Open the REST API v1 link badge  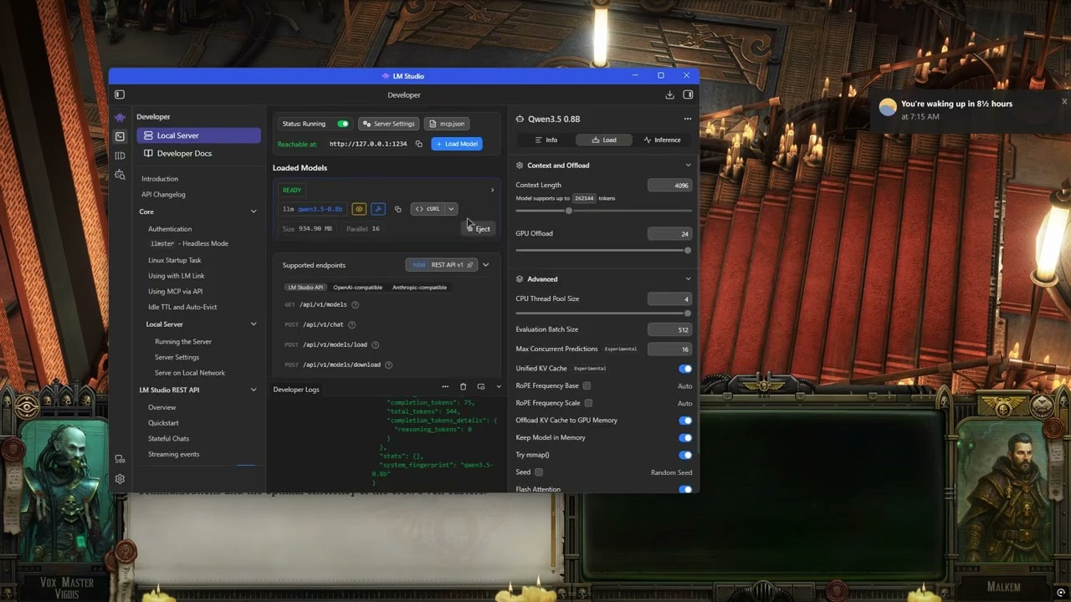pyautogui.click(x=442, y=265)
